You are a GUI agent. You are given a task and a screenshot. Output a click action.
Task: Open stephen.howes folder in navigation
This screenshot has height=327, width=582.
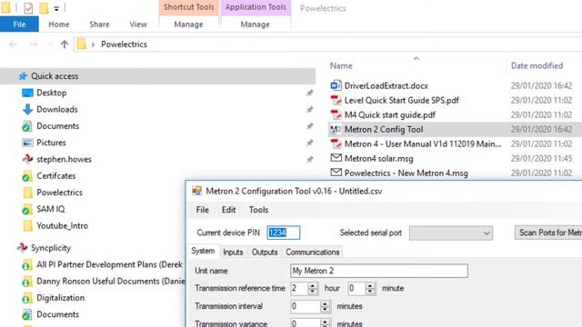(64, 160)
